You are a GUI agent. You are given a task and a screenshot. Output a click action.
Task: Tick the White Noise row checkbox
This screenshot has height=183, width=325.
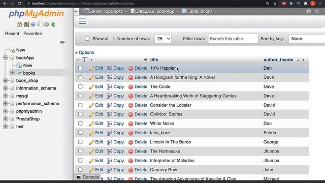80,124
